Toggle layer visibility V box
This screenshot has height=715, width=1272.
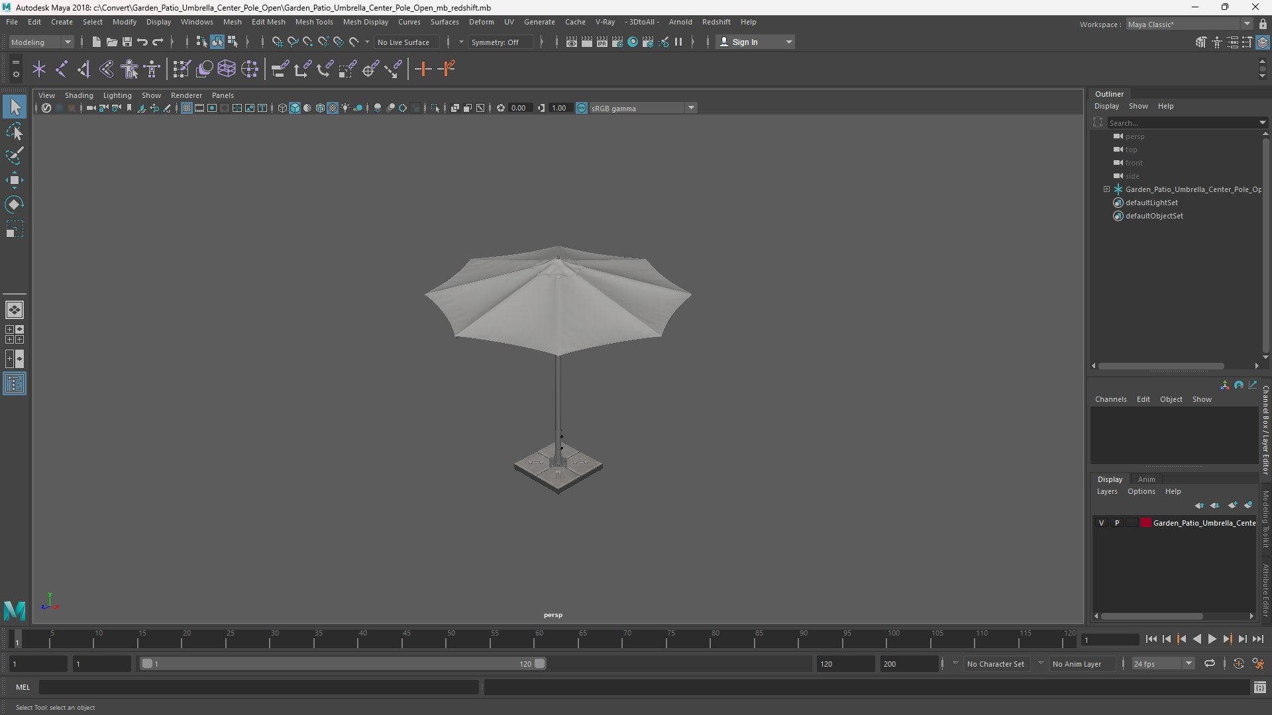pos(1102,523)
